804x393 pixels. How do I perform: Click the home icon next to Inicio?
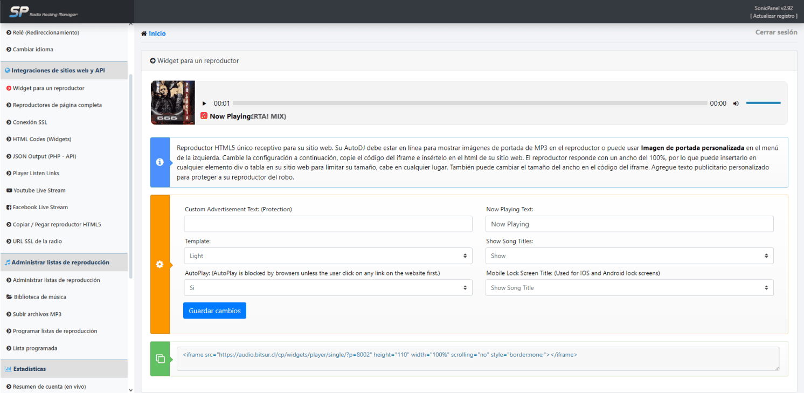(144, 33)
